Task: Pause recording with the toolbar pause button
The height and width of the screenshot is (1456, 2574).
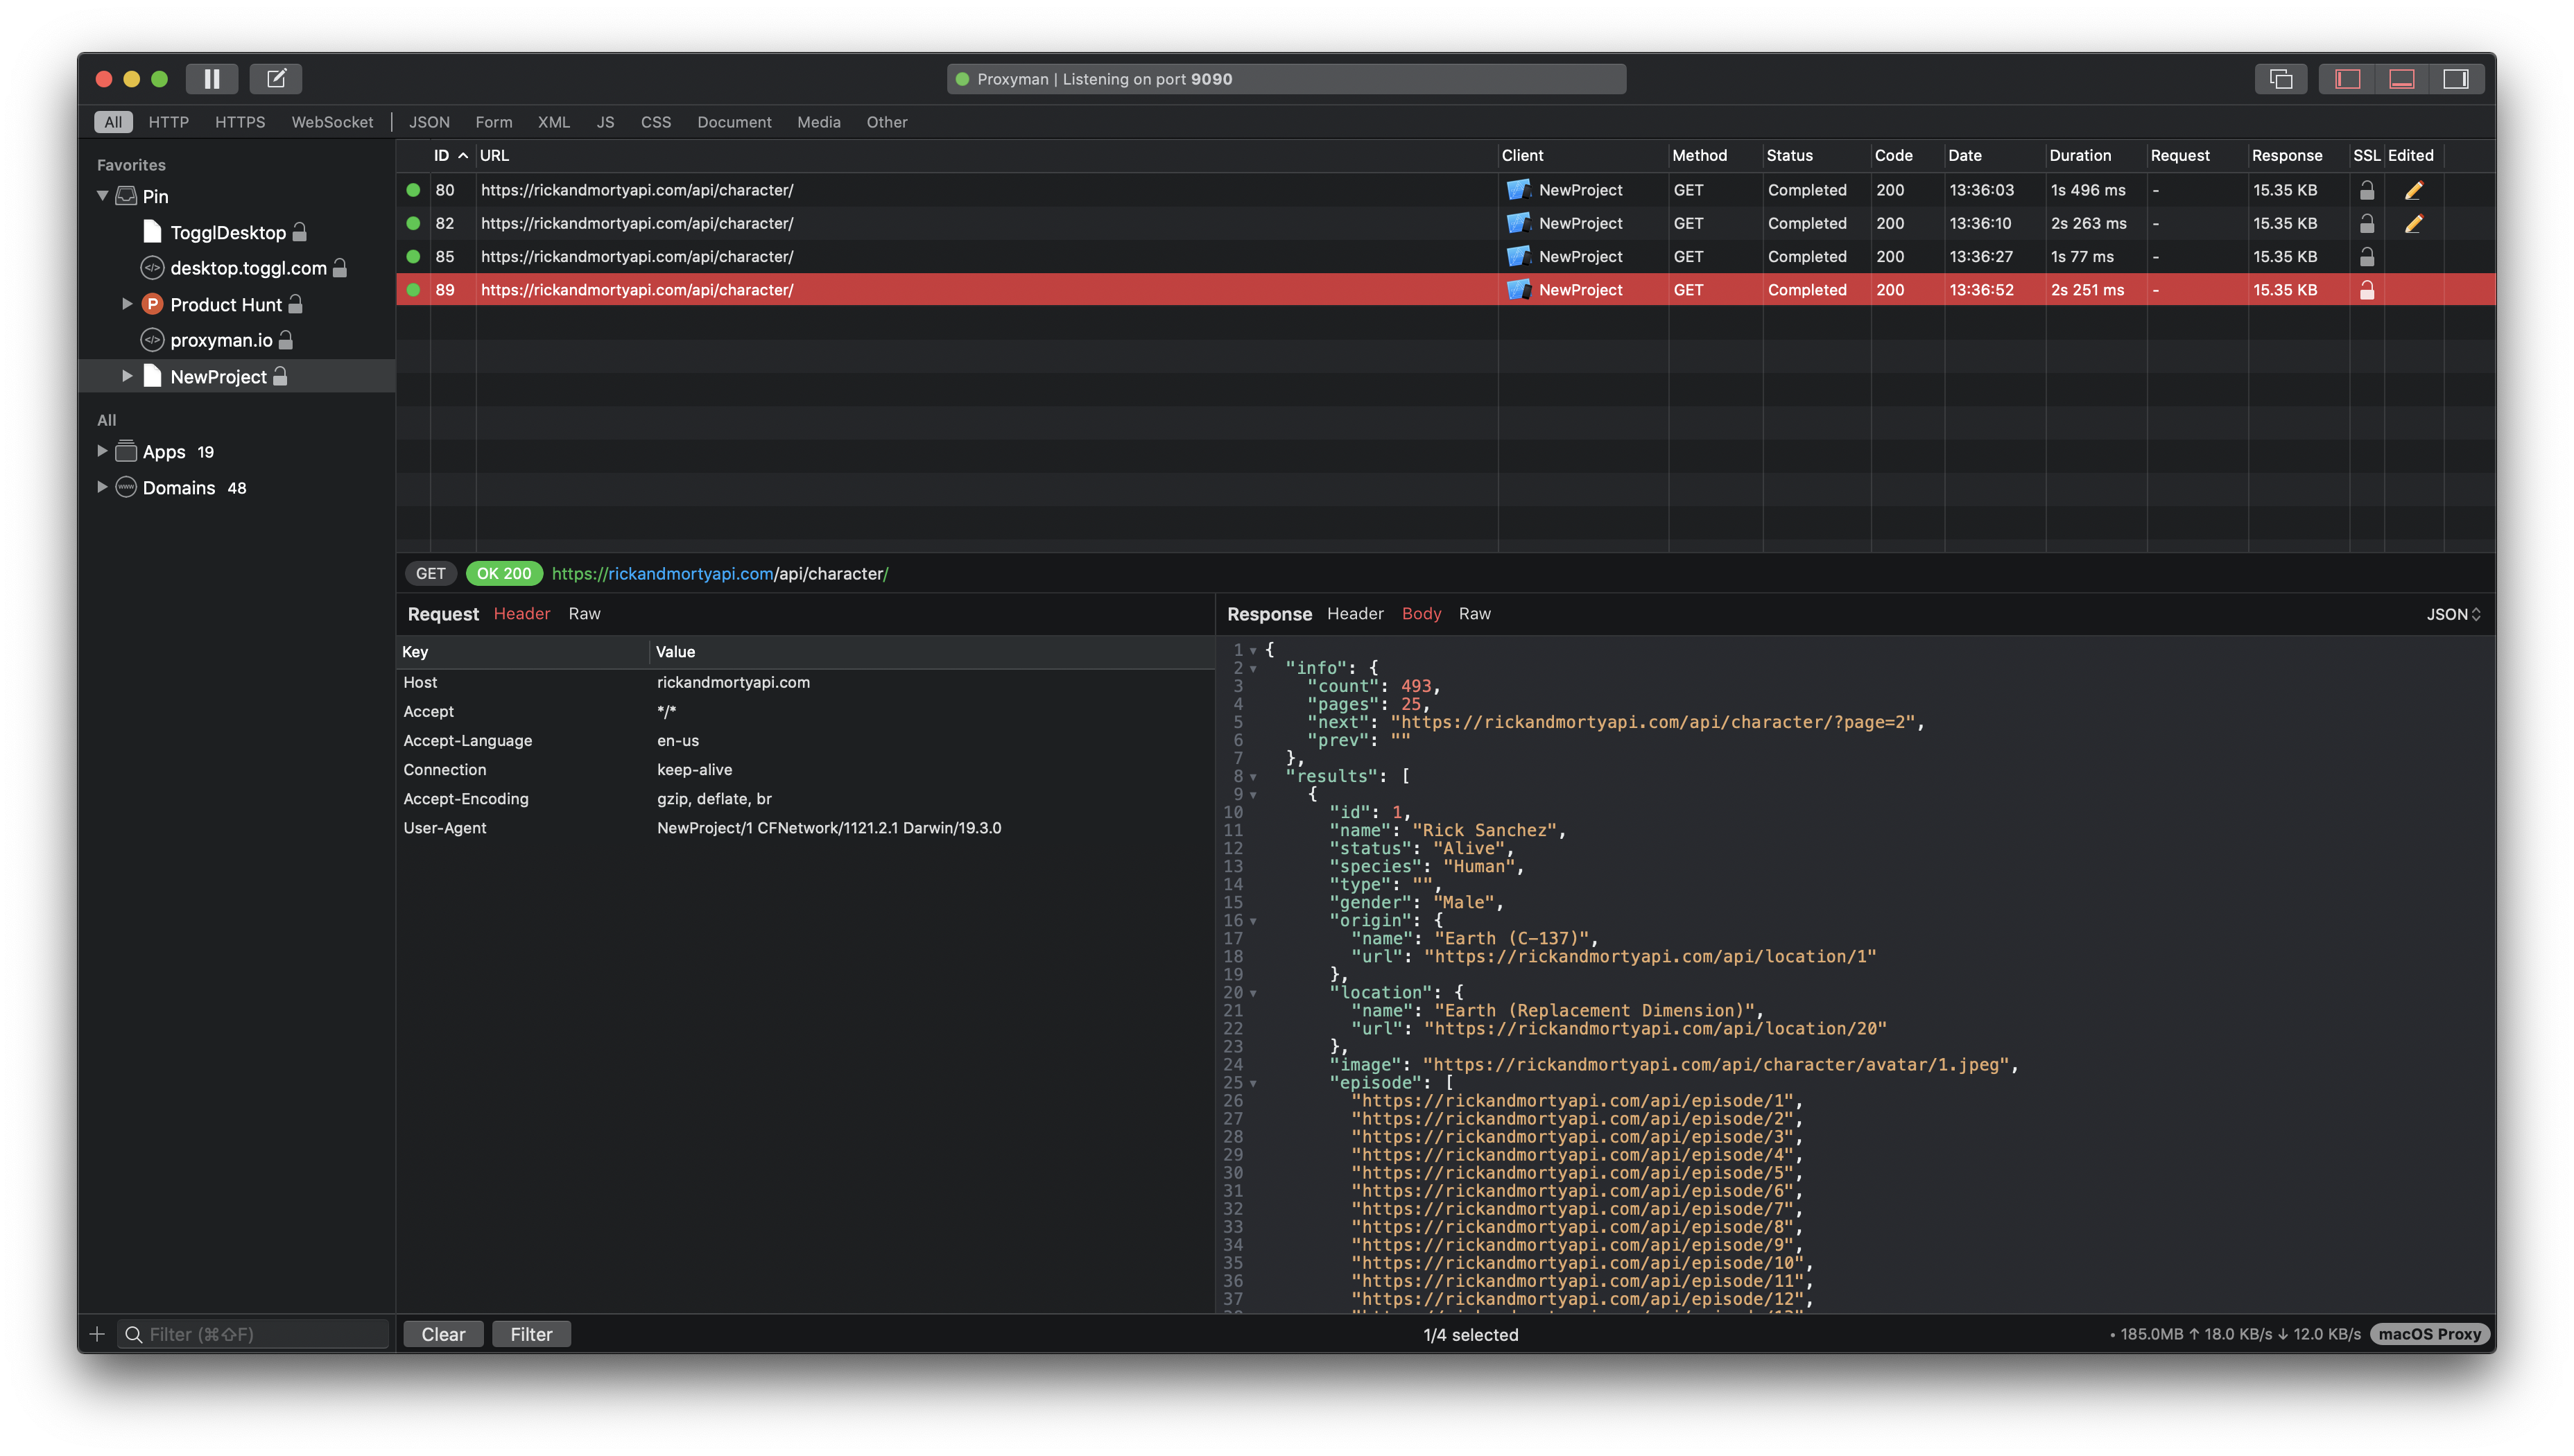Action: pos(211,79)
